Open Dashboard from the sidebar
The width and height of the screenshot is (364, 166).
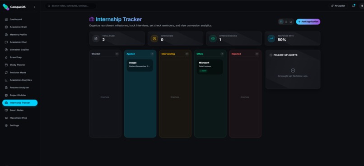(x=20, y=19)
